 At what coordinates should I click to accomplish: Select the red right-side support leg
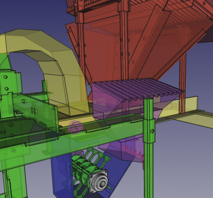click(183, 83)
